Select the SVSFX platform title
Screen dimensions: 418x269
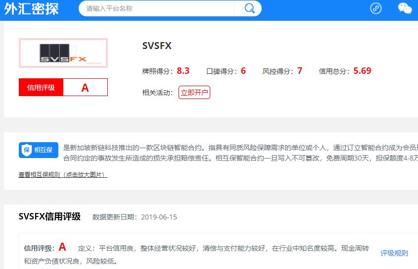pyautogui.click(x=157, y=46)
